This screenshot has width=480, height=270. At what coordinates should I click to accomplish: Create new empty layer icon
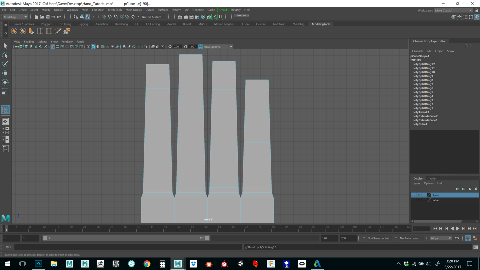[x=470, y=189]
